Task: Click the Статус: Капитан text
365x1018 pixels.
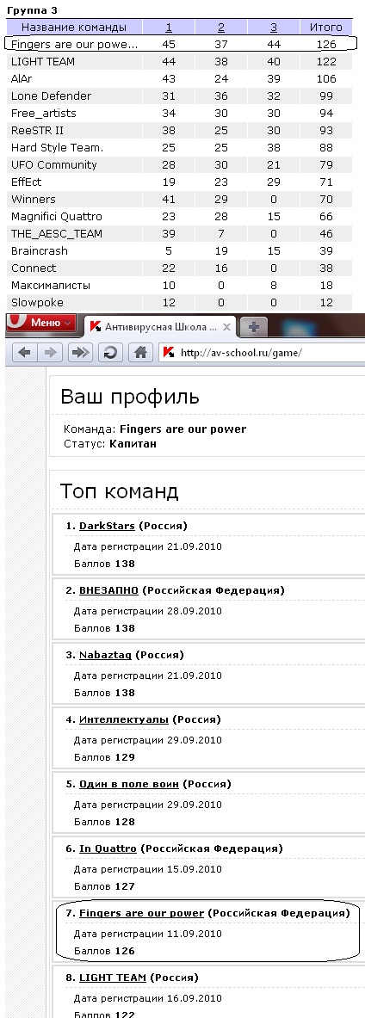Action: [x=110, y=444]
